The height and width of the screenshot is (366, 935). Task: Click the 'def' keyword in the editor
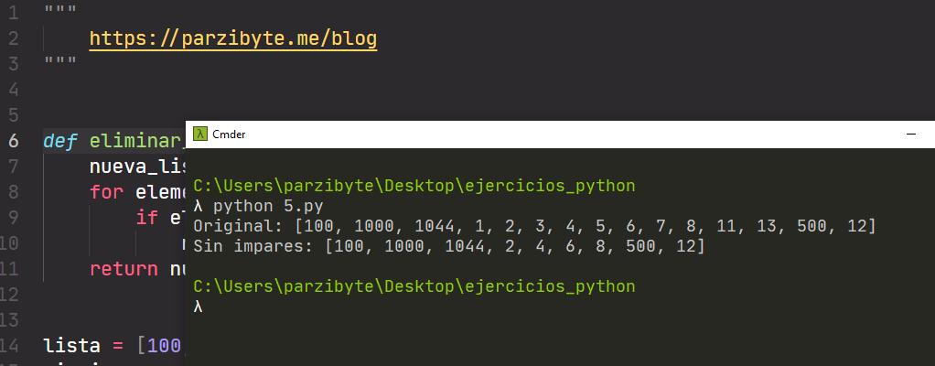(60, 142)
